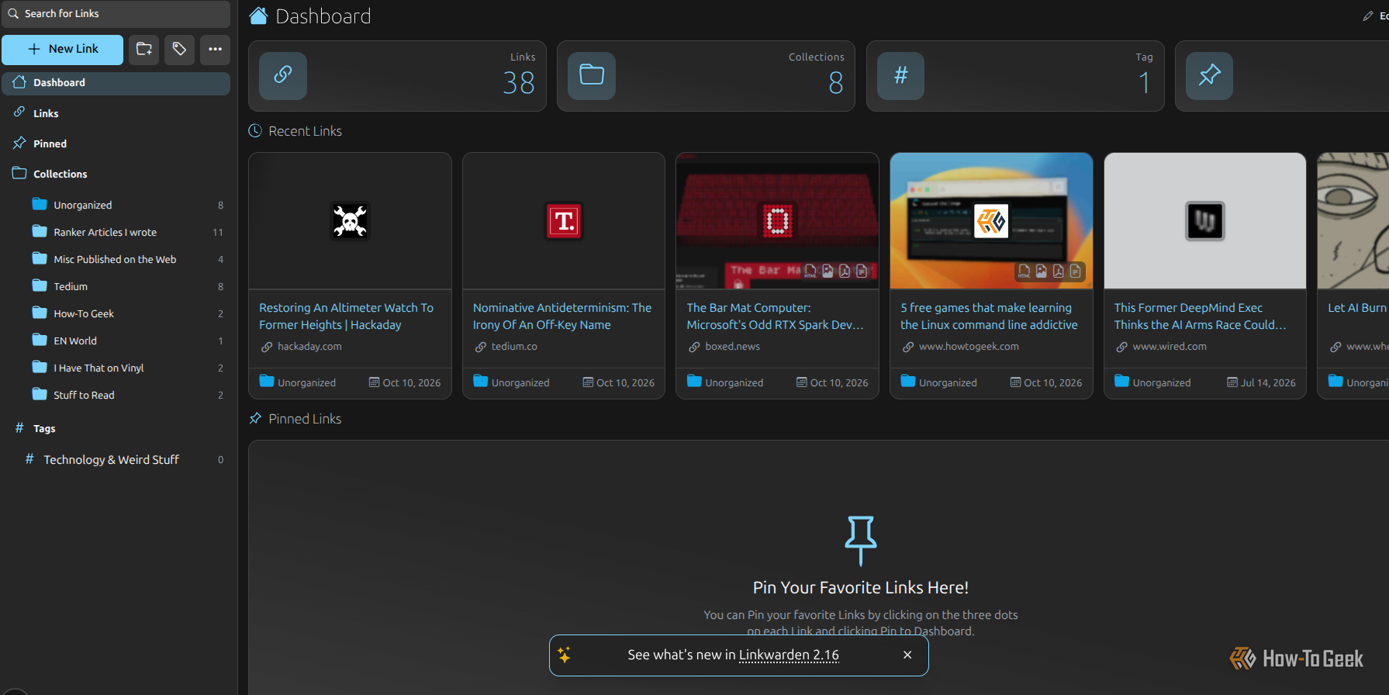Click the Hackaday skull favicon
Viewport: 1389px width, 695px height.
[x=350, y=221]
